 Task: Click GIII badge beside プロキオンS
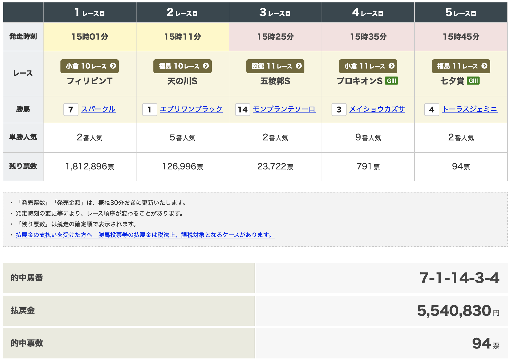391,81
